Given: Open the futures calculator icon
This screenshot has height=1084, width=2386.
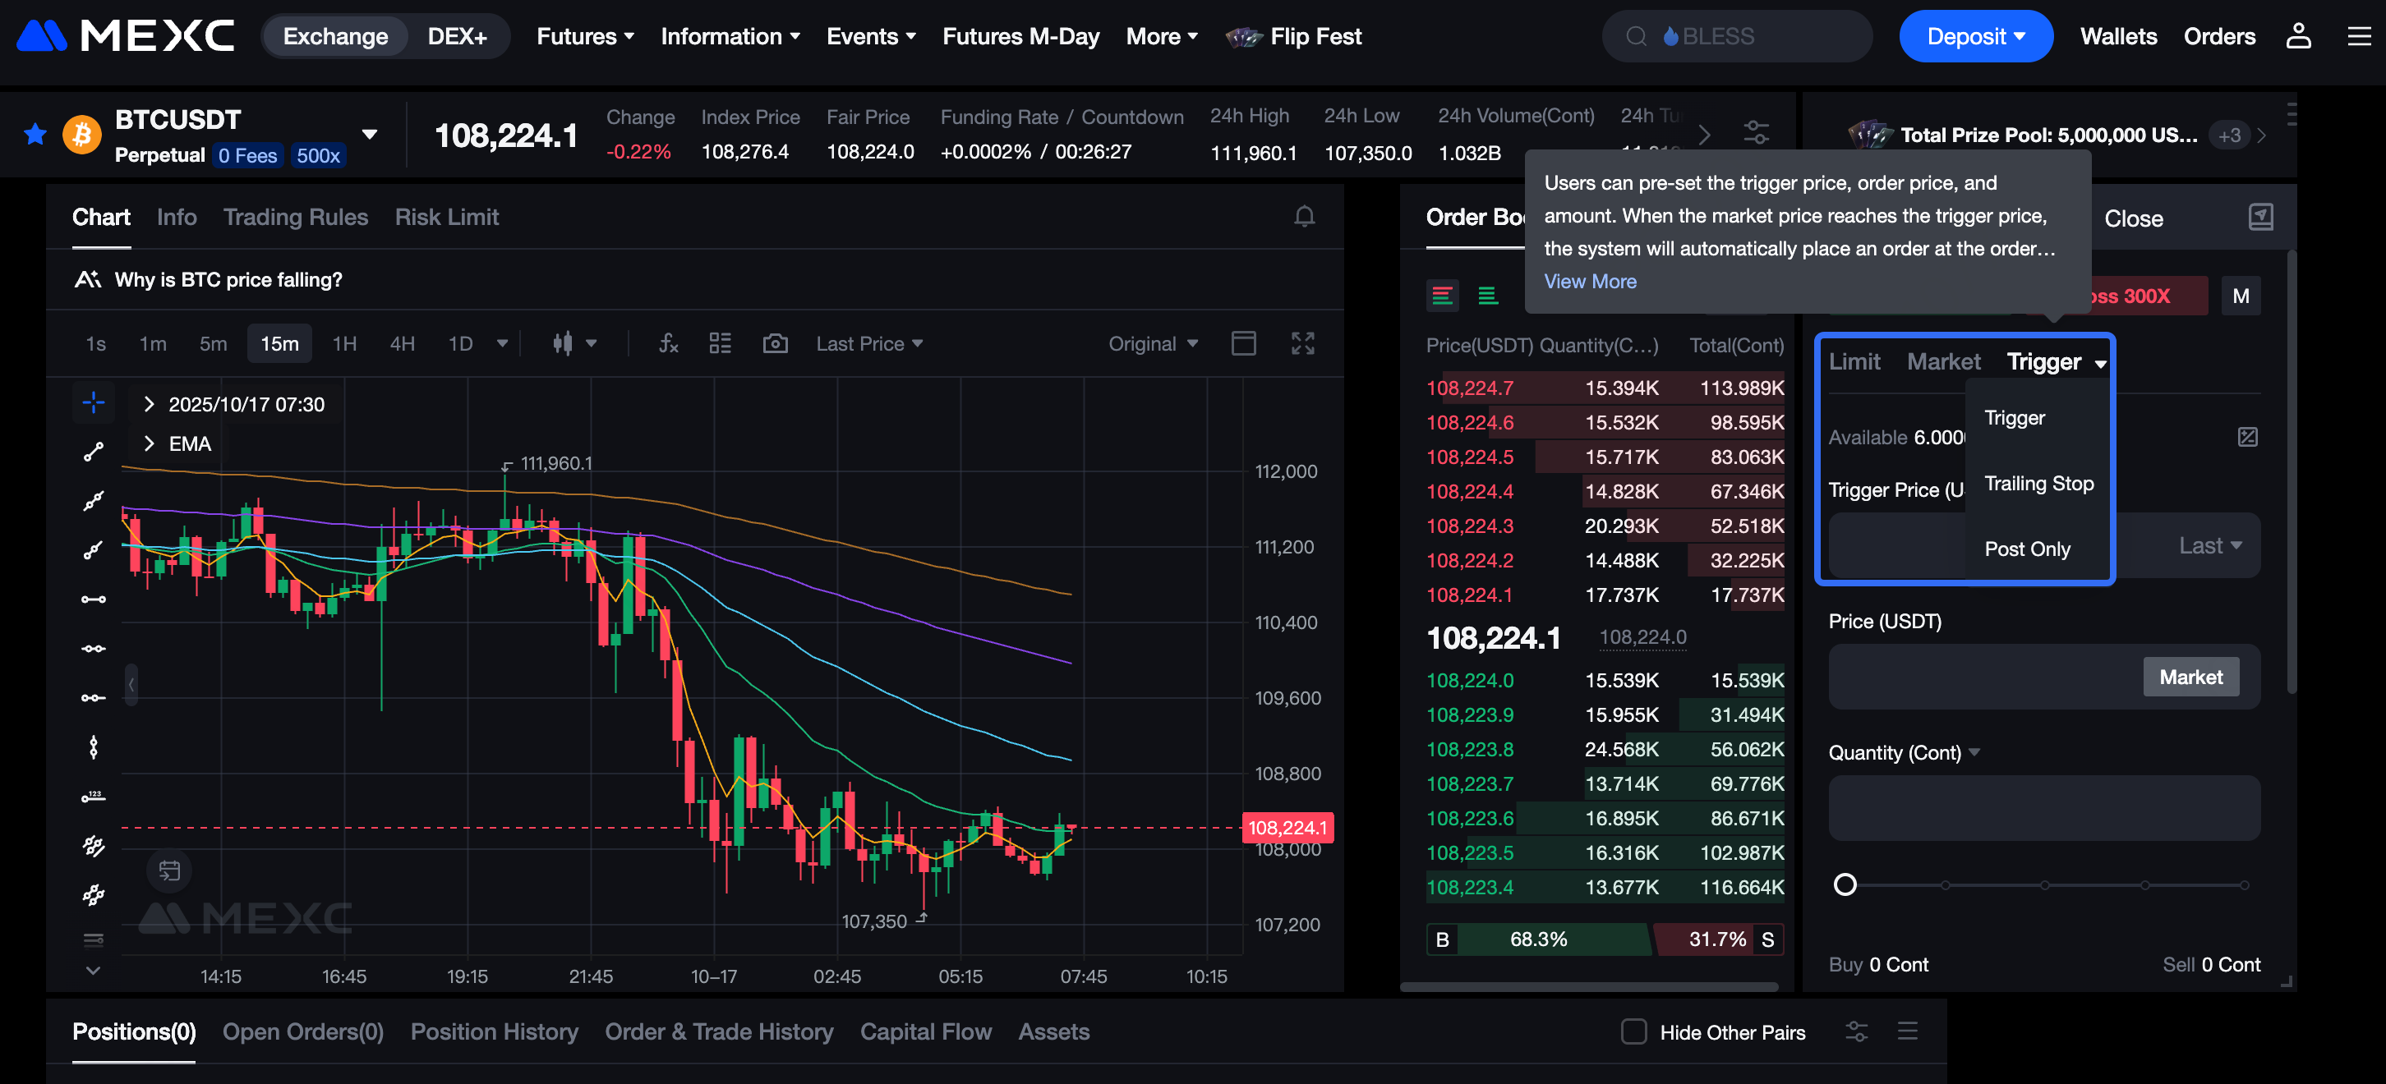Looking at the screenshot, I should [2247, 437].
